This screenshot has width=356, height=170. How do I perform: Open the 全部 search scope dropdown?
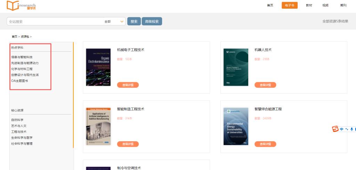pyautogui.click(x=114, y=22)
